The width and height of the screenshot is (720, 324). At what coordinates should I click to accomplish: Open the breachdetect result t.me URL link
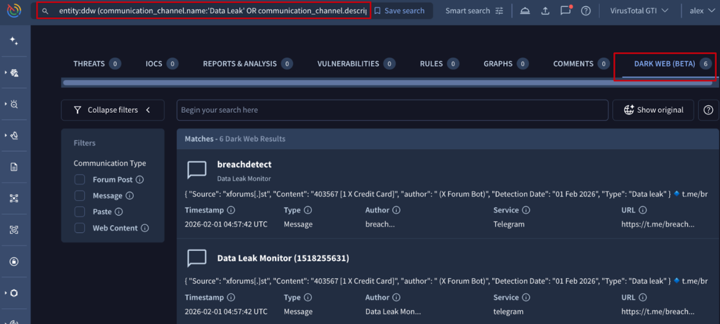[657, 224]
